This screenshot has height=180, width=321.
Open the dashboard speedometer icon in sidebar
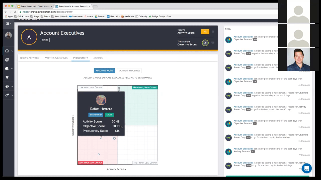pyautogui.click(x=7, y=51)
